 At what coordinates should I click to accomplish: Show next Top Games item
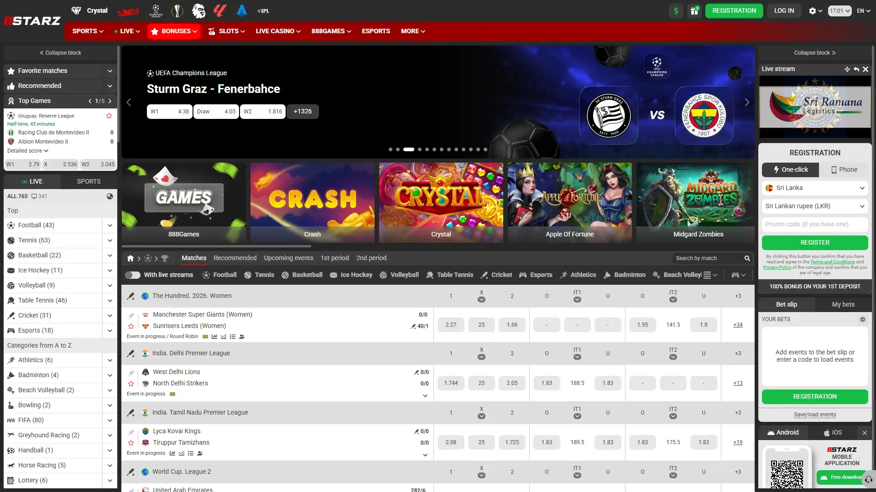[x=110, y=101]
